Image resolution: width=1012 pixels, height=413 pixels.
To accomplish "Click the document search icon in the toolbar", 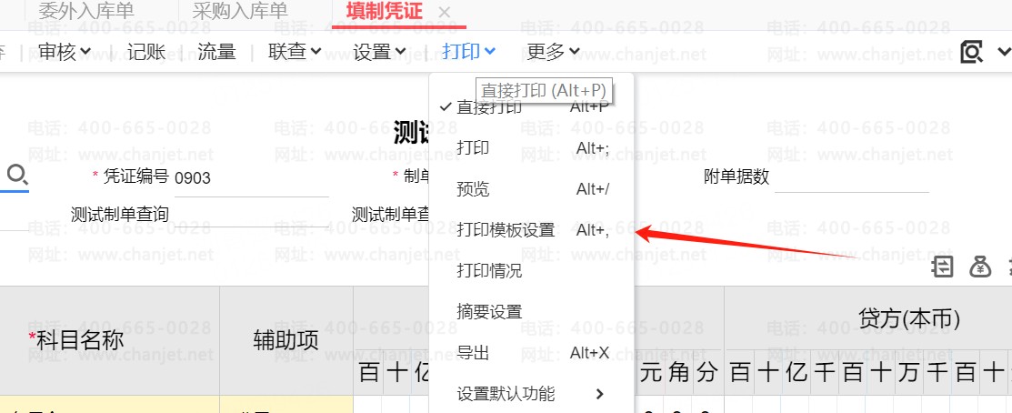I will pyautogui.click(x=972, y=52).
